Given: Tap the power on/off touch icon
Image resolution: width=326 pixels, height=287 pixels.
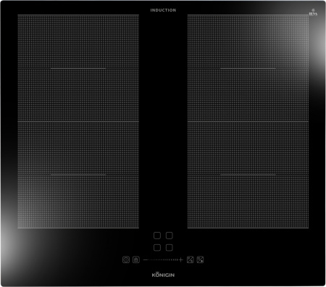Looking at the screenshot, I should (126, 259).
